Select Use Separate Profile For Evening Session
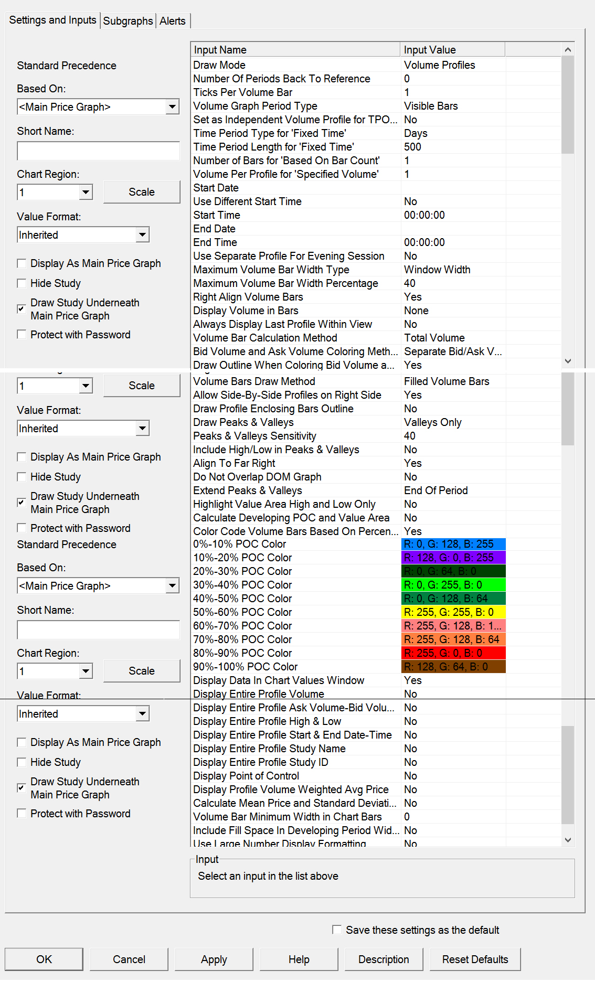This screenshot has width=595, height=982. point(376,256)
